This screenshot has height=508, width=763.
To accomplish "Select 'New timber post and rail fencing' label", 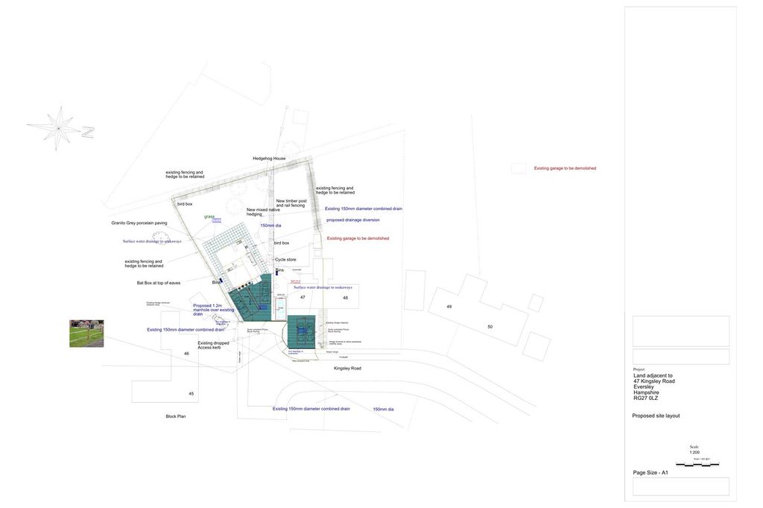I will coord(291,203).
